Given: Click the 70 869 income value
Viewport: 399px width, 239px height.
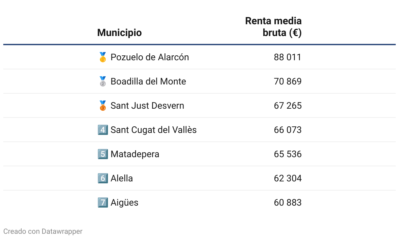Looking at the screenshot, I should pyautogui.click(x=287, y=82).
